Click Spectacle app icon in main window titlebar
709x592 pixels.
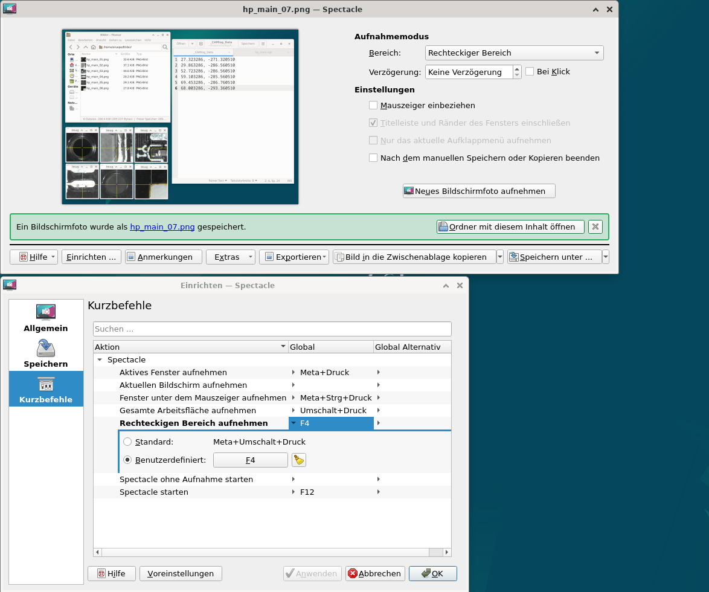pyautogui.click(x=10, y=8)
